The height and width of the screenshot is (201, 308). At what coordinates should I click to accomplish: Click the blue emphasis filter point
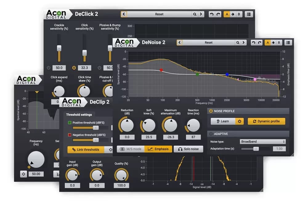coord(227,74)
